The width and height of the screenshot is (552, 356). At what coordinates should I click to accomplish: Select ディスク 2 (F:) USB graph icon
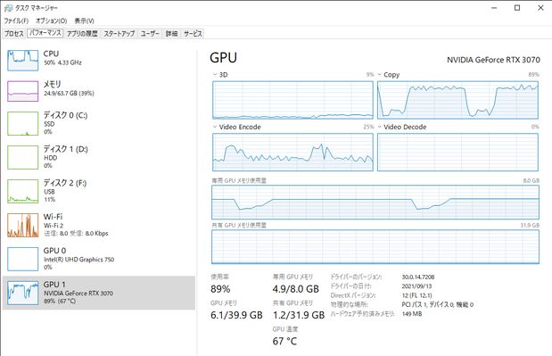tap(23, 191)
